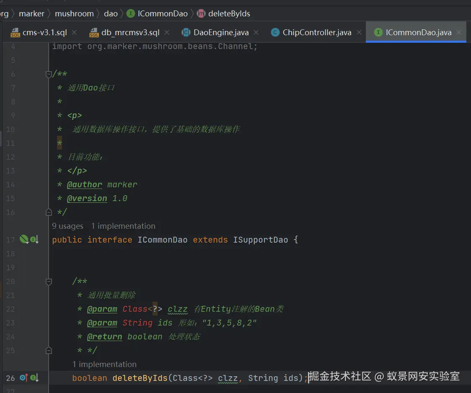Close the DaoEngine.java tab
The width and height of the screenshot is (471, 393).
256,32
